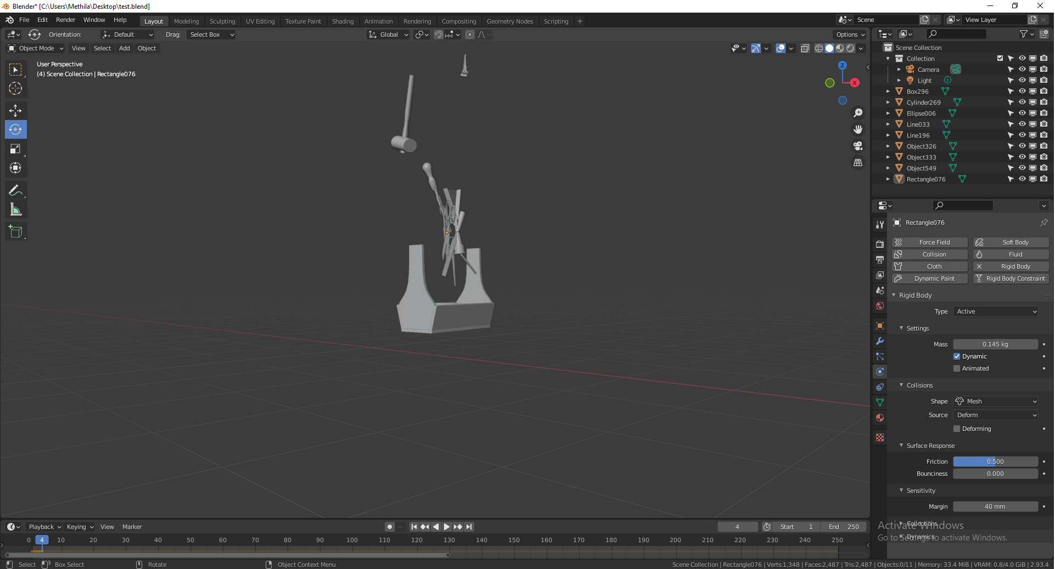Open the Object Mode dropdown
The image size is (1055, 569).
click(x=36, y=48)
